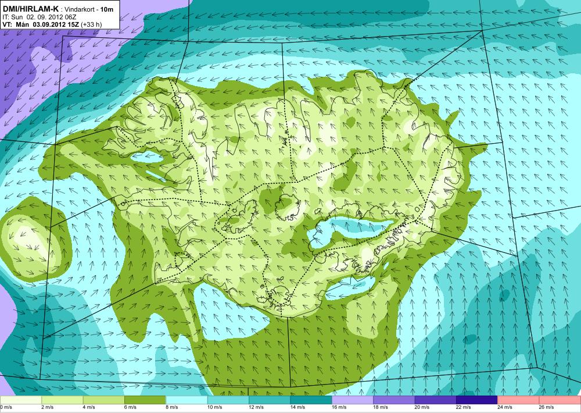Select the pink swatch between 24 and 26 m/s
Viewport: 581px width, 413px height.
[519, 400]
